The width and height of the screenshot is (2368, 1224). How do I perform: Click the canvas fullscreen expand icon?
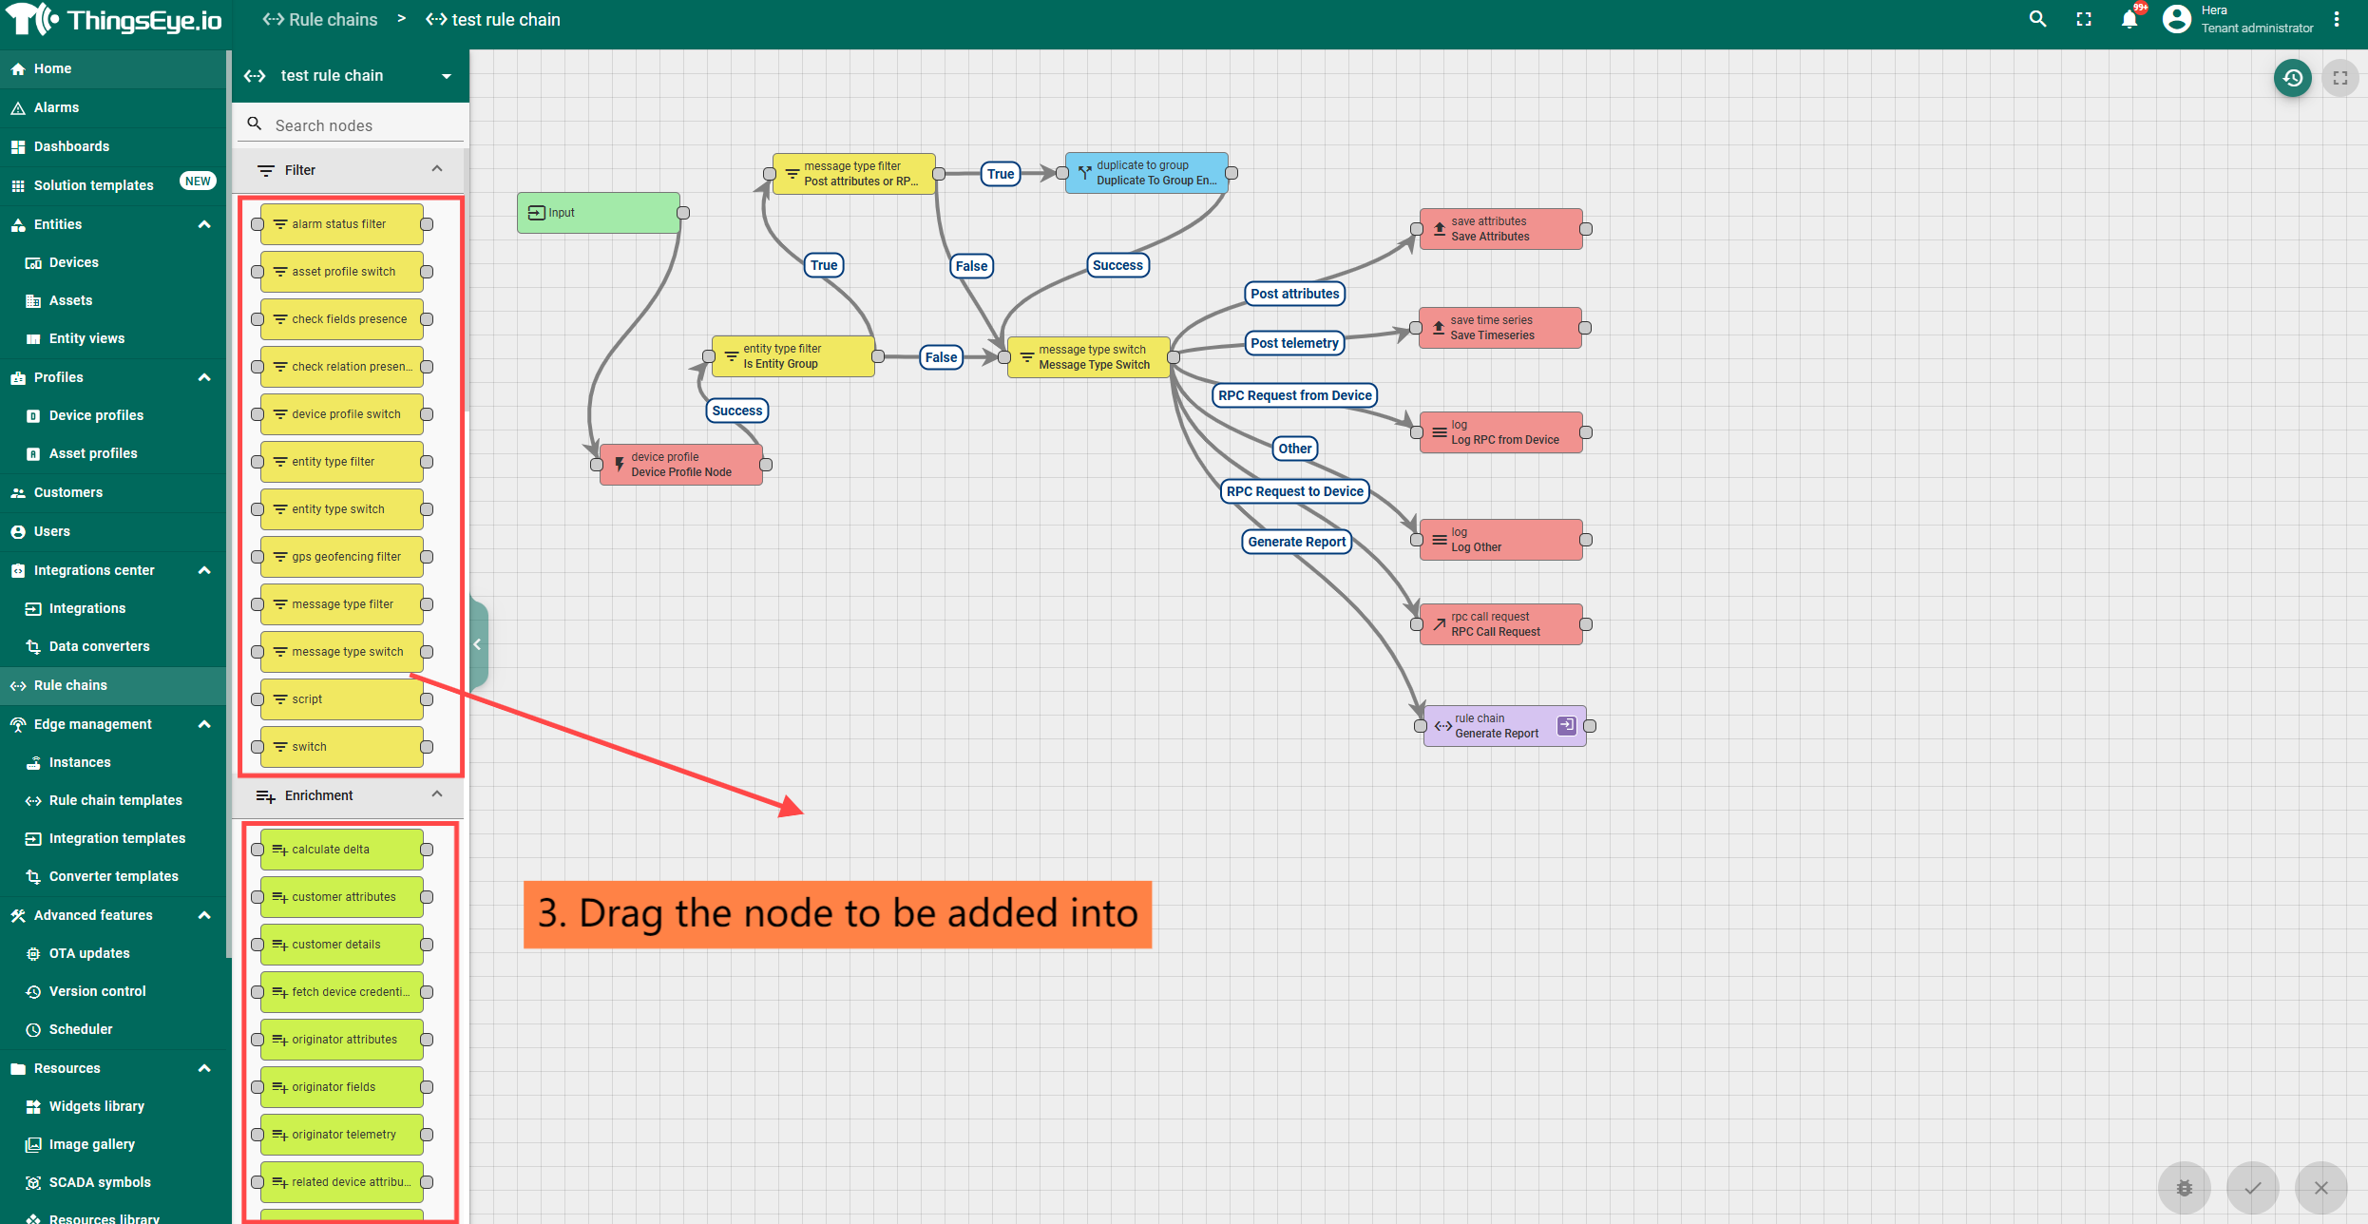tap(2340, 78)
